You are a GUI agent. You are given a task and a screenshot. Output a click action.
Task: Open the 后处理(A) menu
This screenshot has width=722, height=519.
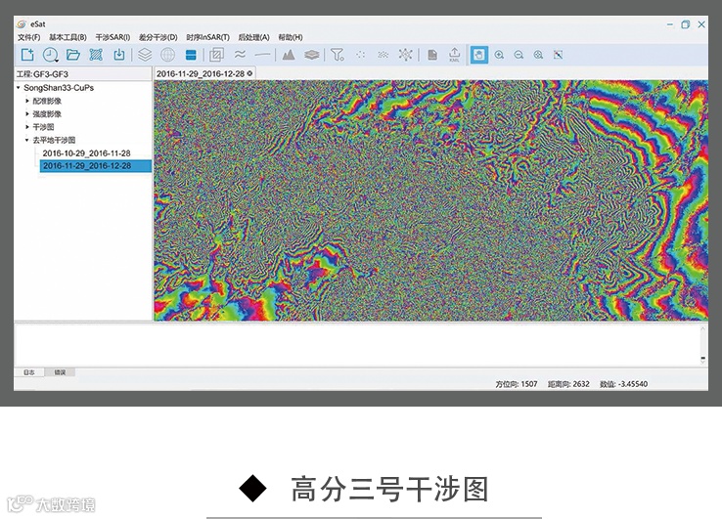253,37
